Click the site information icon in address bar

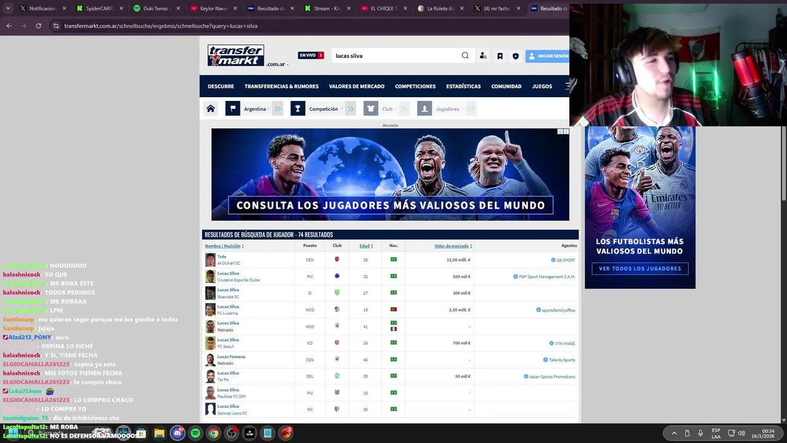(x=56, y=26)
